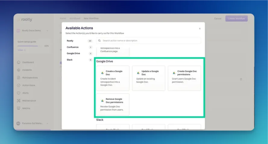Choose Create Google Doc permissions card
This screenshot has height=144, width=268.
pos(184,78)
